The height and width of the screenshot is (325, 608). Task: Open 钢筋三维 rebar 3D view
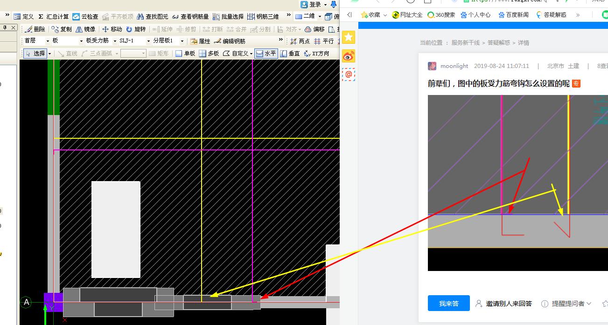click(x=263, y=16)
